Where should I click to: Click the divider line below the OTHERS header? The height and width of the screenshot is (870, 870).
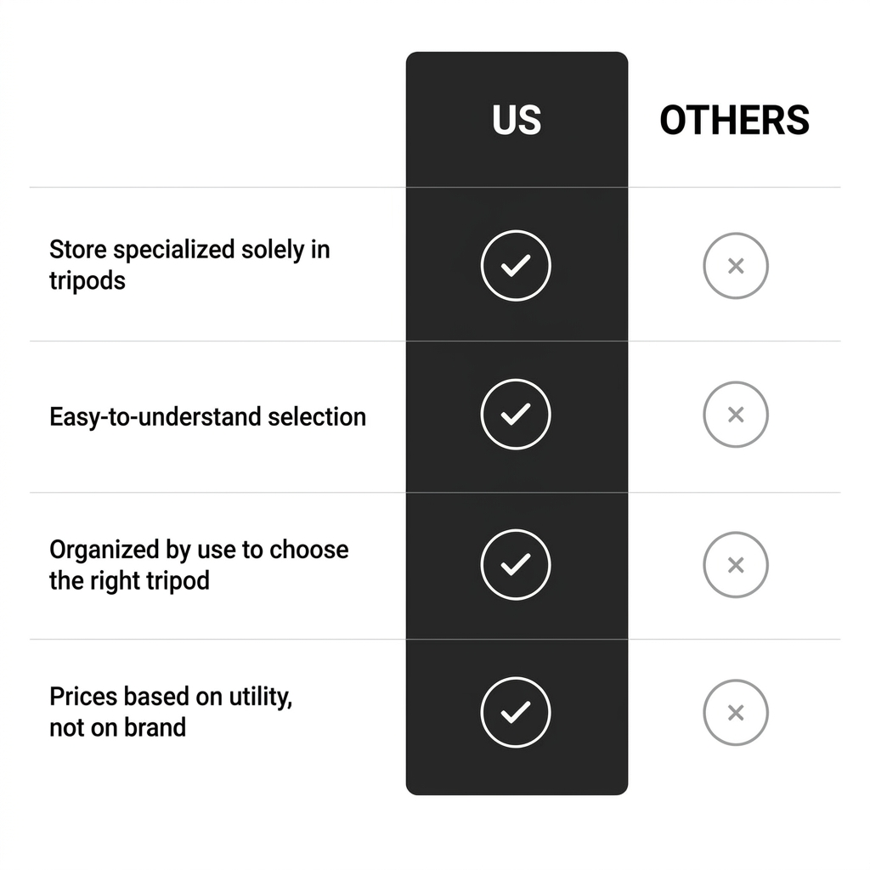[735, 188]
